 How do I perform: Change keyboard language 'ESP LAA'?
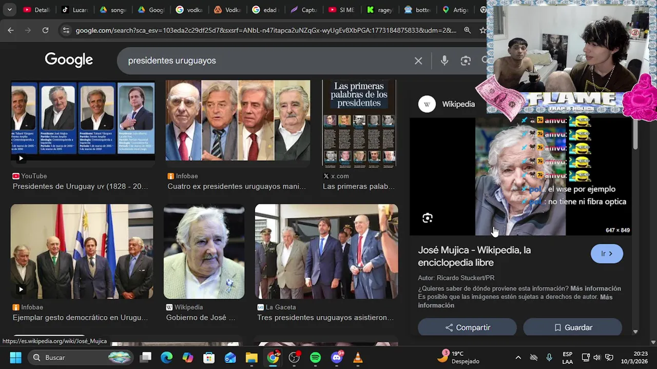click(x=567, y=357)
